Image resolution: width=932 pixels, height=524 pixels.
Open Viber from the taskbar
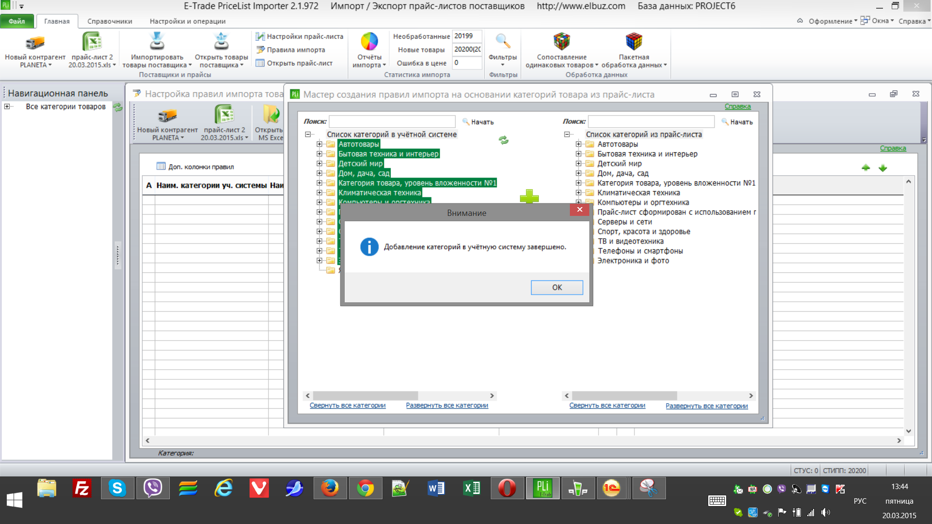coord(152,488)
